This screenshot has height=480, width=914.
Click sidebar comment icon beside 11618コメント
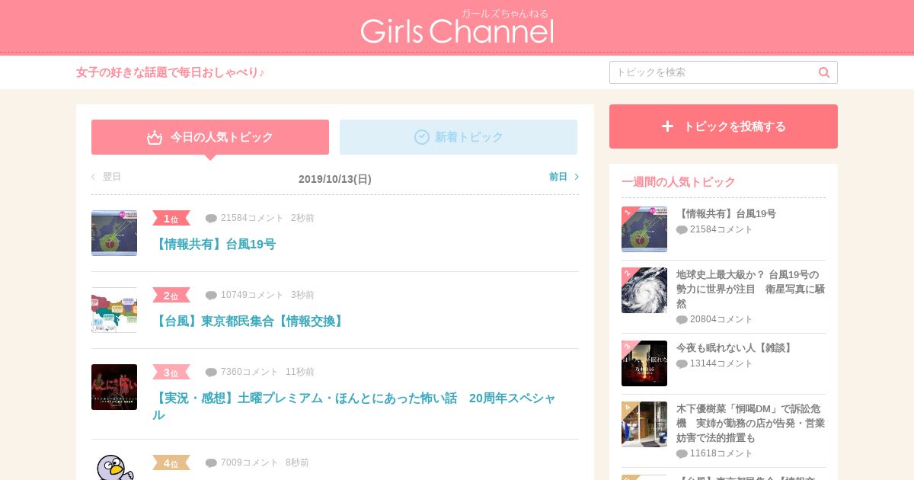(x=682, y=454)
